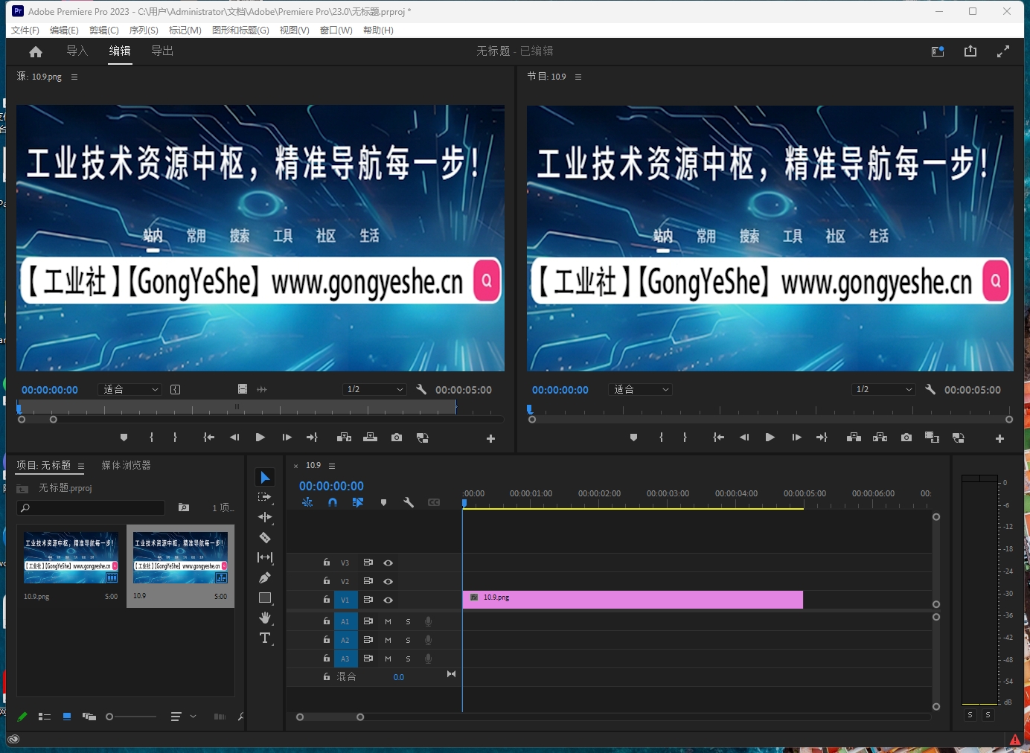
Task: Open the Source panel menu next to 10.9.png
Action: coord(74,77)
